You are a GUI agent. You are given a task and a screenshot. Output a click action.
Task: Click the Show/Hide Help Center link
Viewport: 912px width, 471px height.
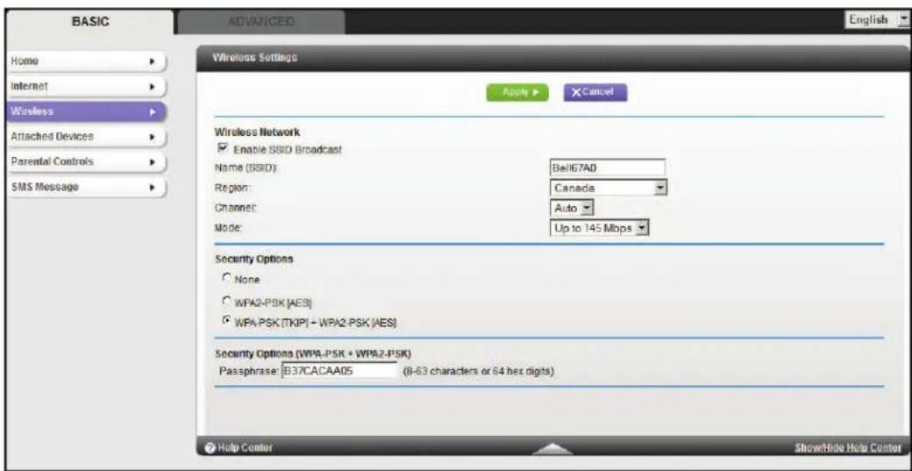point(848,447)
